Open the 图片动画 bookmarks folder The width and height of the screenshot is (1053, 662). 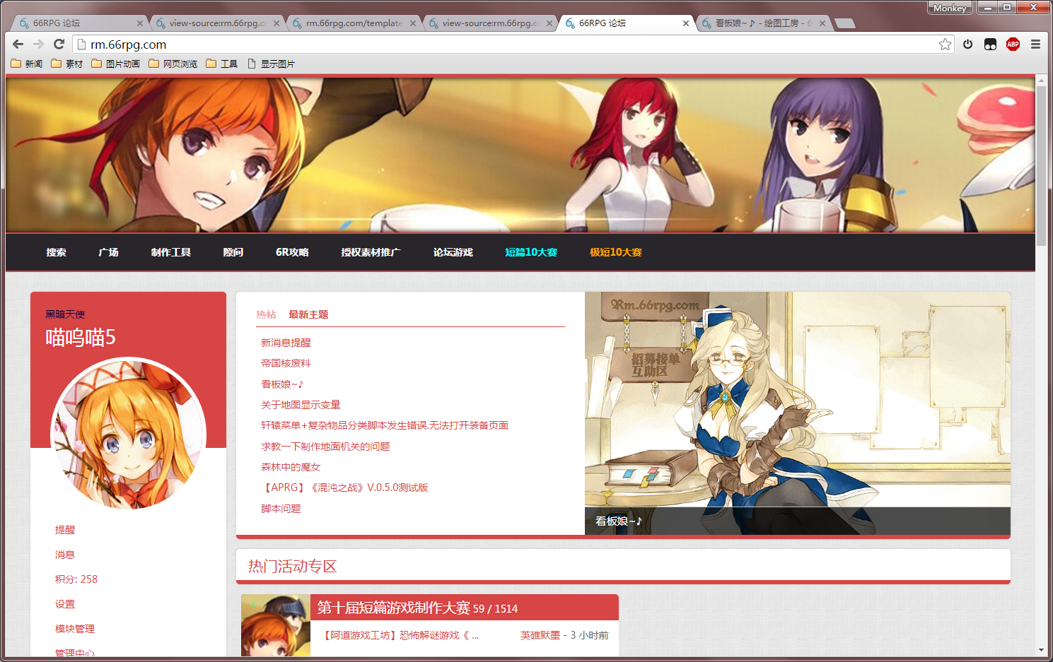tap(115, 64)
